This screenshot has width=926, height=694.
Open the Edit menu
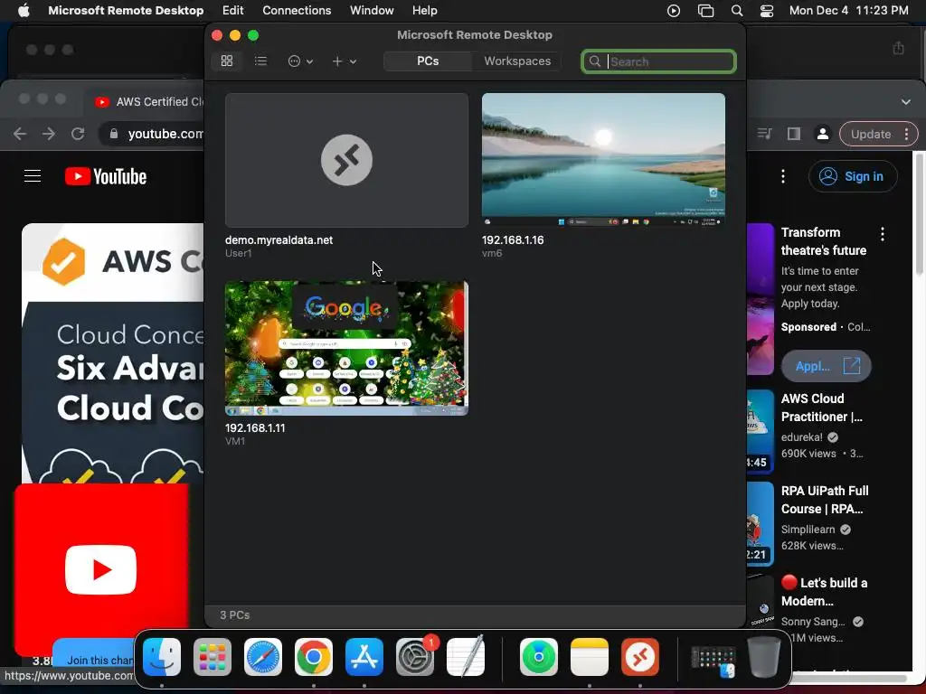coord(232,11)
